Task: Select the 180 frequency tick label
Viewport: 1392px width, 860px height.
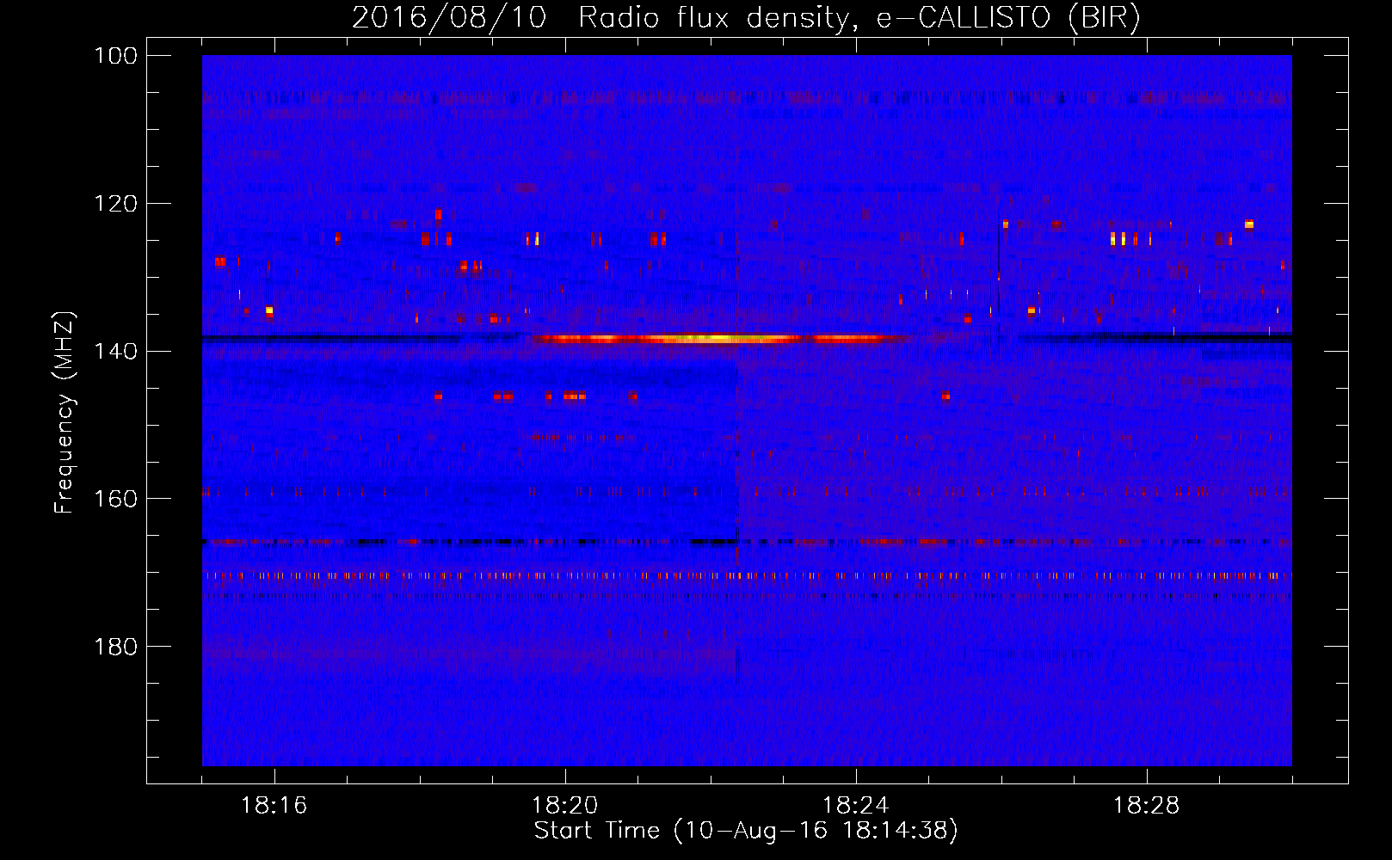Action: [x=116, y=647]
